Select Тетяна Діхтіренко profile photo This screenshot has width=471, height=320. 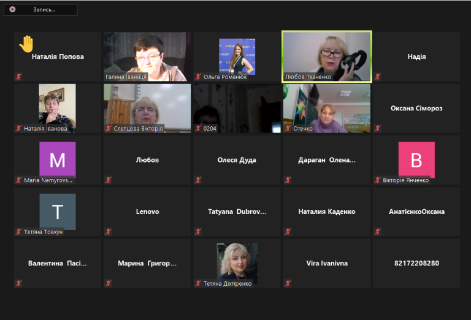tap(237, 262)
